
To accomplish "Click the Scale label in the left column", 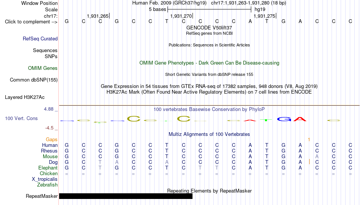I will click(51, 9).
